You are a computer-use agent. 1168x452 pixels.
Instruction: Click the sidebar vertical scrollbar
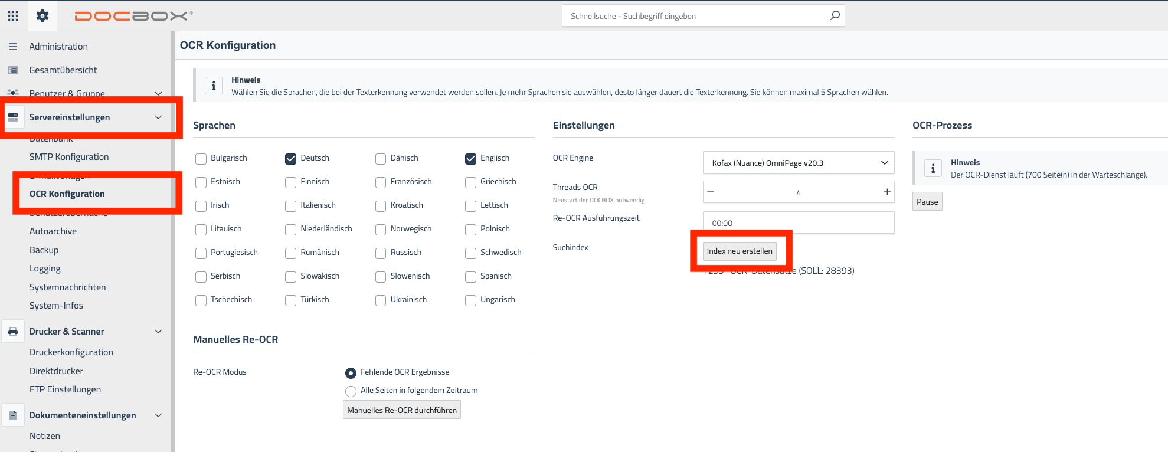pyautogui.click(x=172, y=242)
